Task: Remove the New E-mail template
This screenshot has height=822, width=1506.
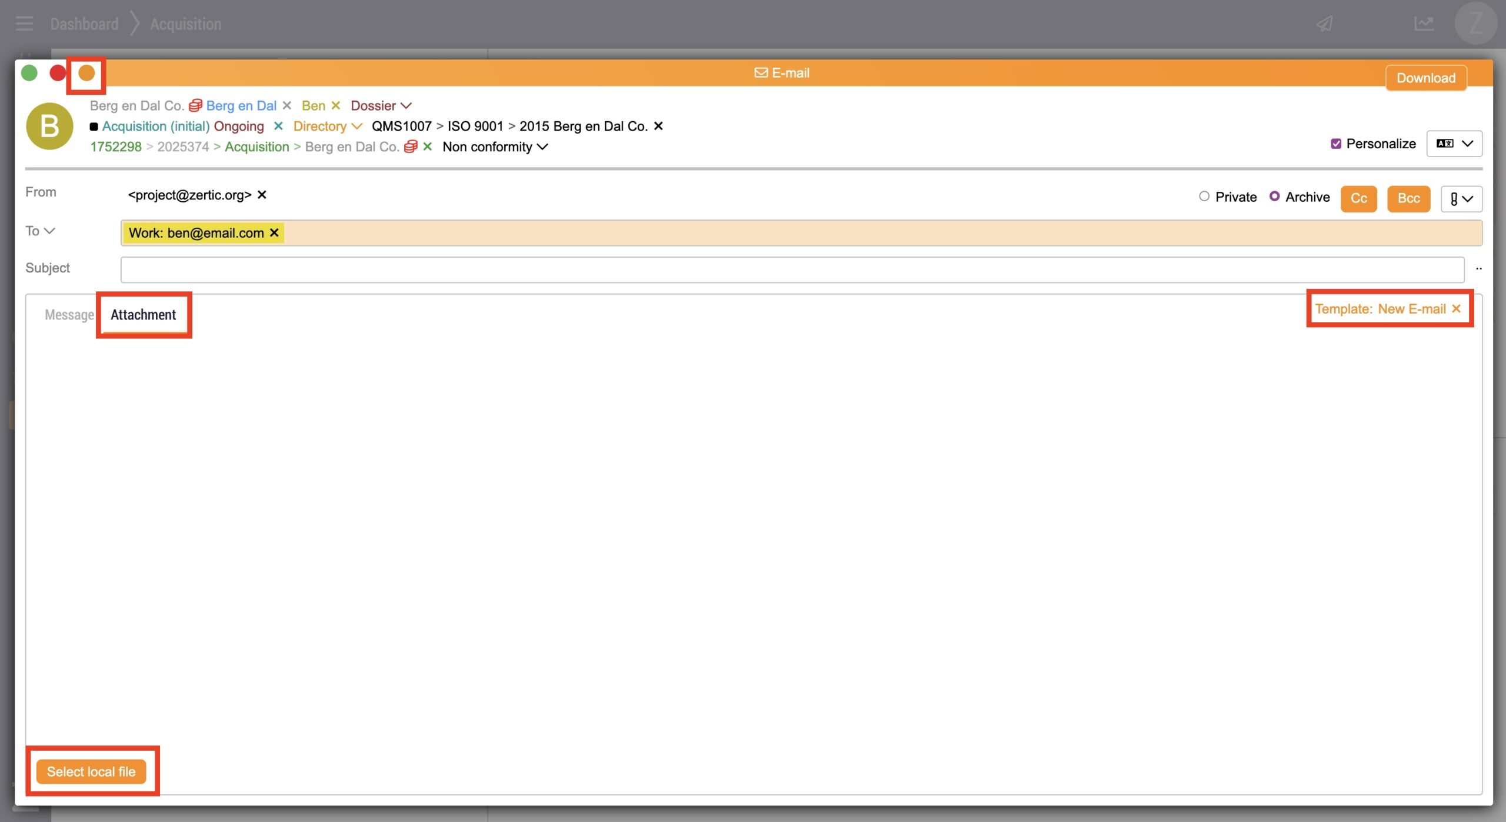Action: 1457,309
